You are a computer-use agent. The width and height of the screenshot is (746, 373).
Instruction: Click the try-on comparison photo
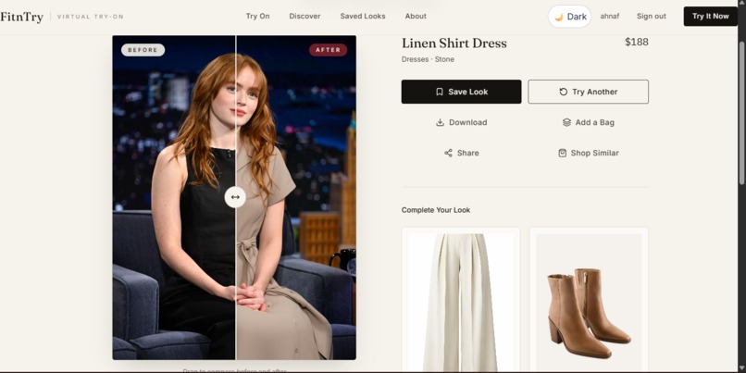point(234,197)
